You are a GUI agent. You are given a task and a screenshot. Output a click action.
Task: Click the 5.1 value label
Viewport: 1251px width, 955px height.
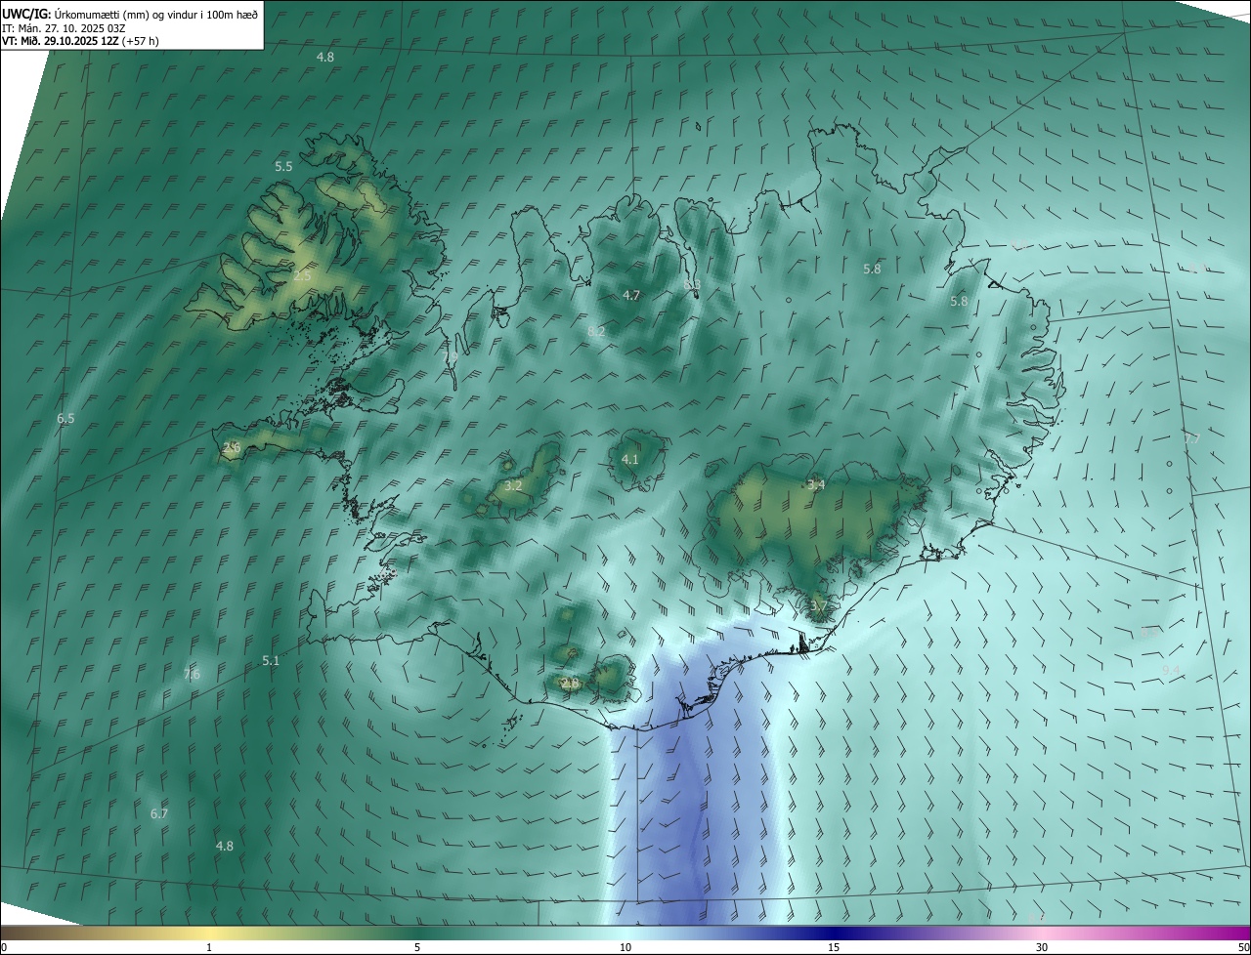click(x=271, y=661)
